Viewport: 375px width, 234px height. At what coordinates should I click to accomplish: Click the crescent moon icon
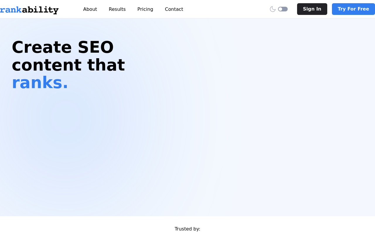click(272, 9)
